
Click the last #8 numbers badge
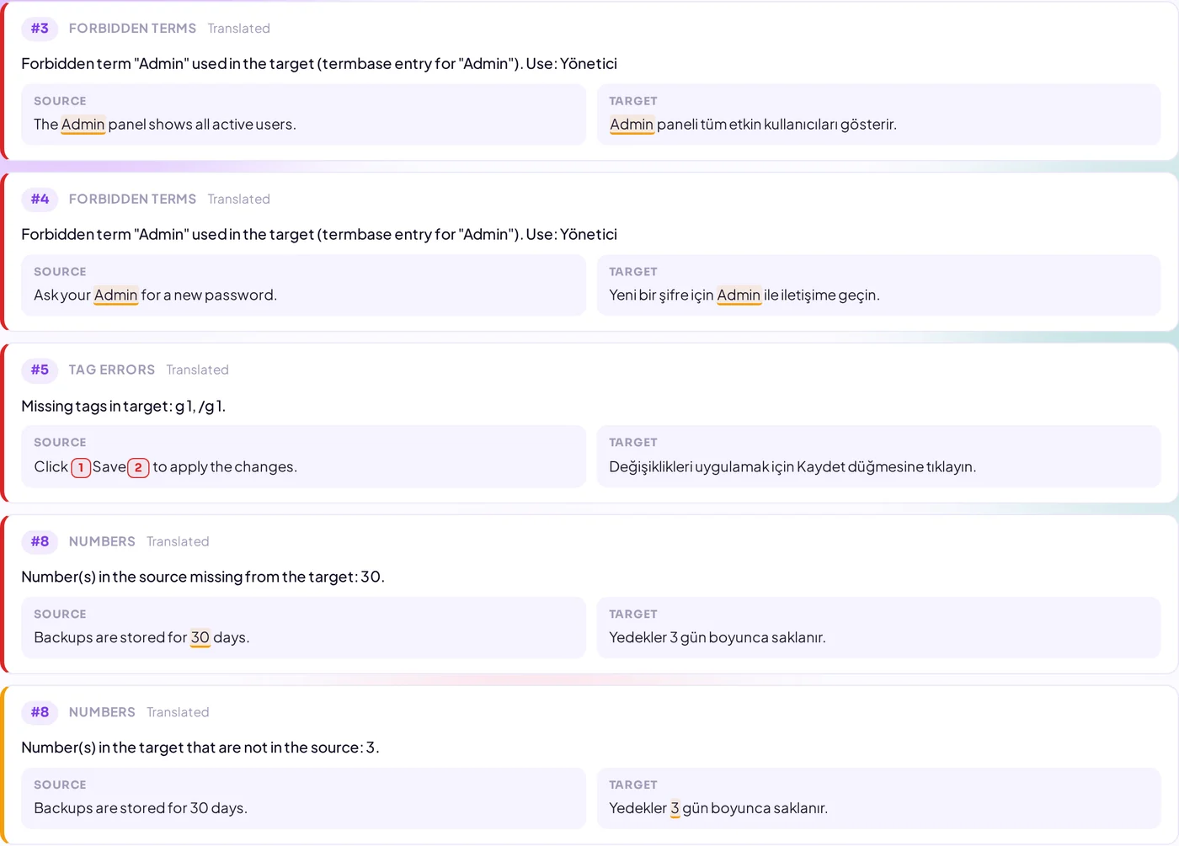pos(40,712)
